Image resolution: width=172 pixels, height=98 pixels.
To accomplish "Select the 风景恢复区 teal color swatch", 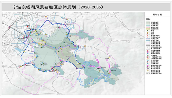I will pos(148,26).
